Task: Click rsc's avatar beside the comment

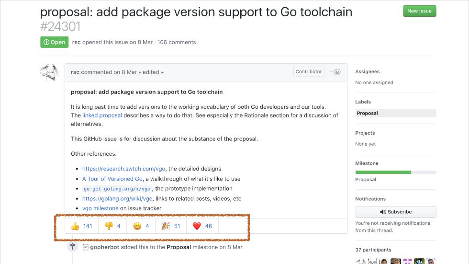Action: pyautogui.click(x=50, y=73)
